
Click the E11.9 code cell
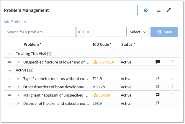[x=97, y=79]
